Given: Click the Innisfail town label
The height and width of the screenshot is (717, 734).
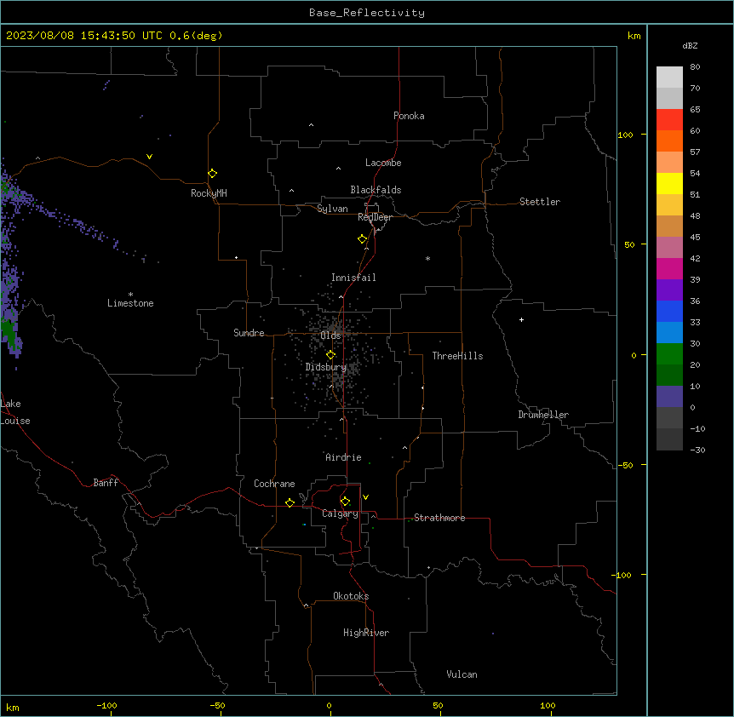Looking at the screenshot, I should tap(353, 278).
